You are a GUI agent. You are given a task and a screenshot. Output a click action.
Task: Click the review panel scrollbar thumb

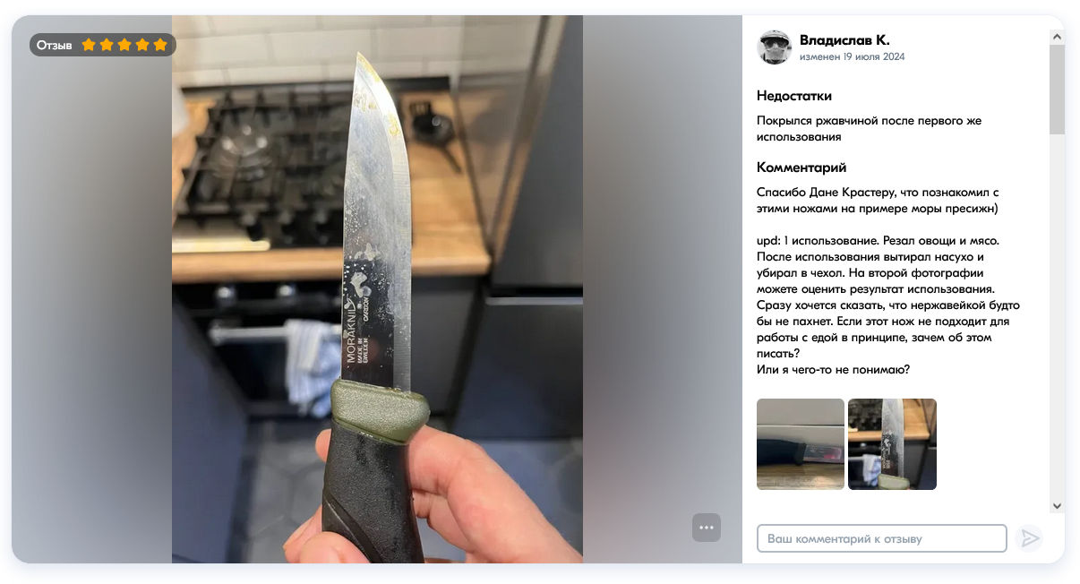(1057, 90)
